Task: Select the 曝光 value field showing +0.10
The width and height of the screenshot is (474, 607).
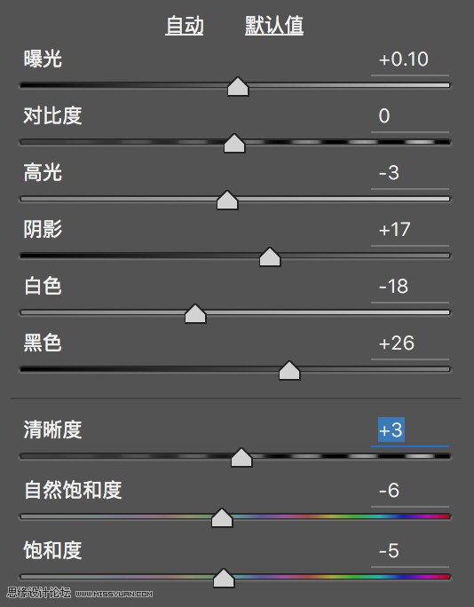Action: click(410, 59)
